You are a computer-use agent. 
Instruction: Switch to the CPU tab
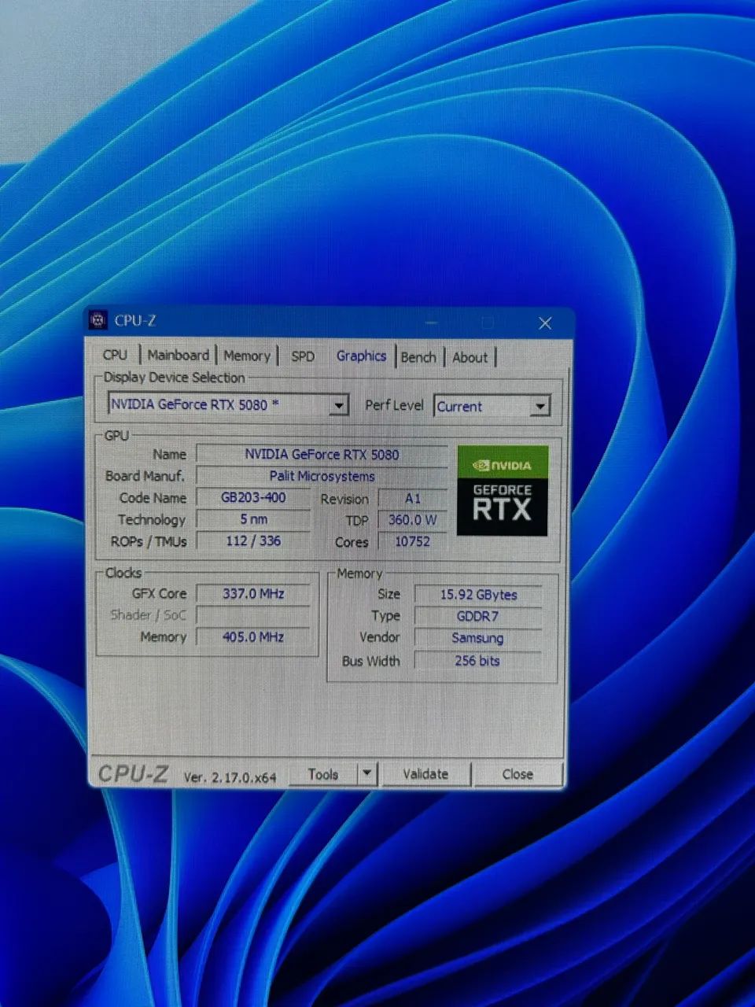pos(115,355)
